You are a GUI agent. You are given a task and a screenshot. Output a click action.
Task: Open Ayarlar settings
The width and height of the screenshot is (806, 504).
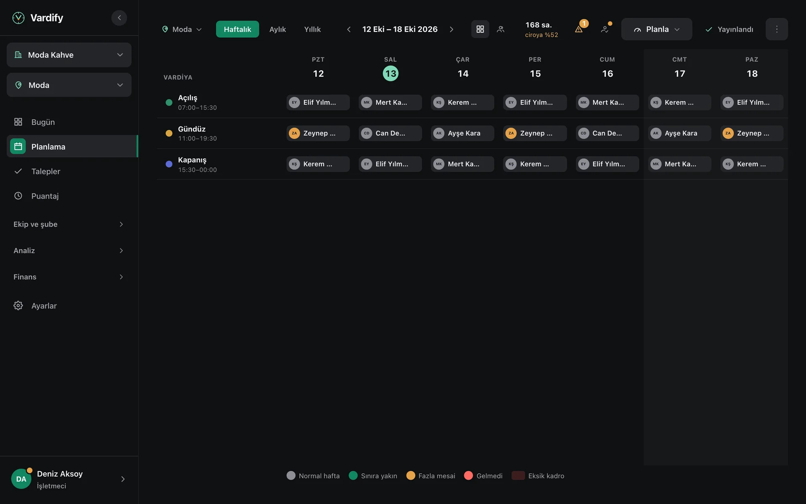click(x=69, y=305)
